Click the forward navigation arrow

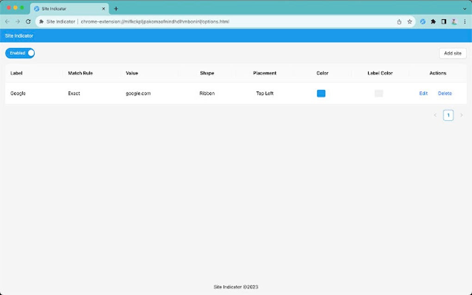[x=18, y=21]
